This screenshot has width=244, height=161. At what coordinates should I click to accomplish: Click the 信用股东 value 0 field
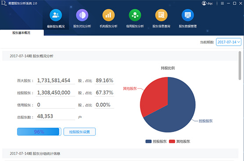[55, 105]
